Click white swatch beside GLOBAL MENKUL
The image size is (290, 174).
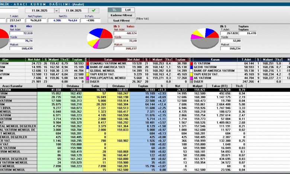coord(88,71)
